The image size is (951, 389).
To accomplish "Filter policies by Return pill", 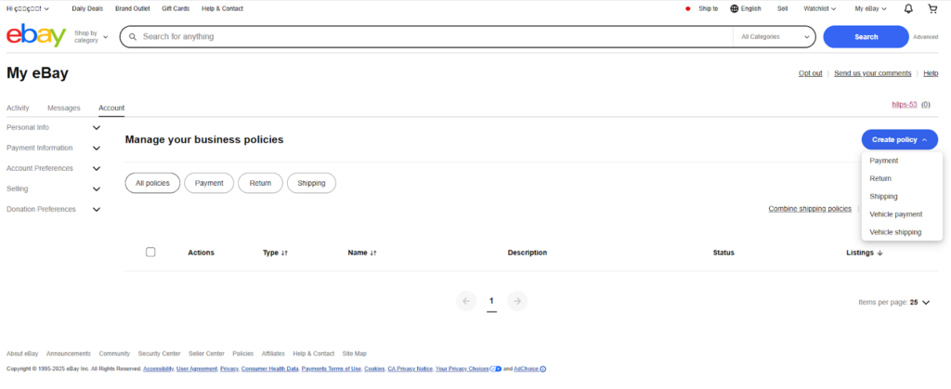I will (260, 183).
